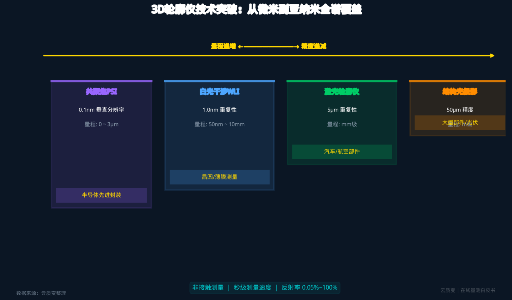The height and width of the screenshot is (300, 512).
Task: Click the blue "白光干涉WLI" card header
Action: [220, 91]
